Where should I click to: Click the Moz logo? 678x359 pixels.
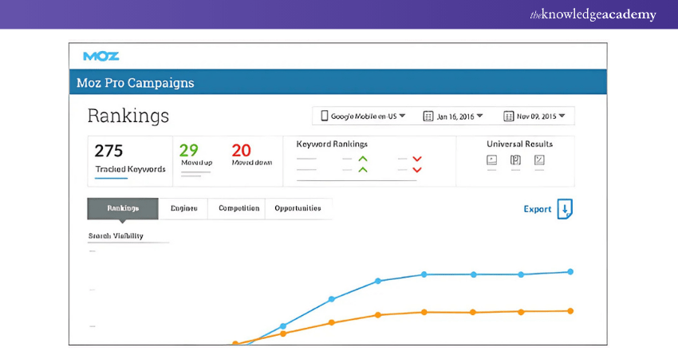[x=101, y=57]
